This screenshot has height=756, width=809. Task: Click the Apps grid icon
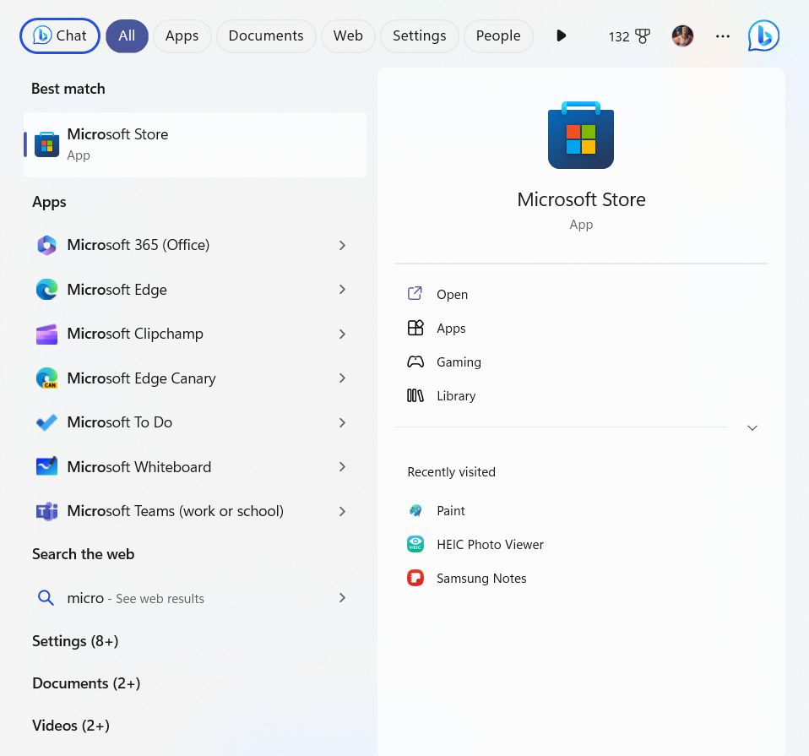(x=415, y=328)
